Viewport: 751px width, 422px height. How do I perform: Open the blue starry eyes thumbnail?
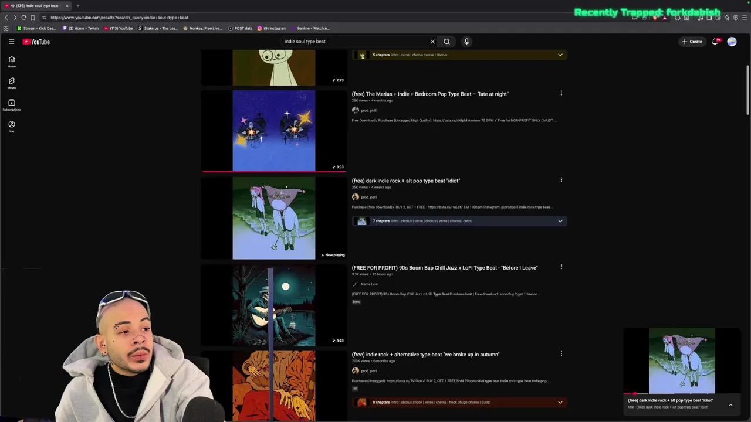[x=274, y=131]
